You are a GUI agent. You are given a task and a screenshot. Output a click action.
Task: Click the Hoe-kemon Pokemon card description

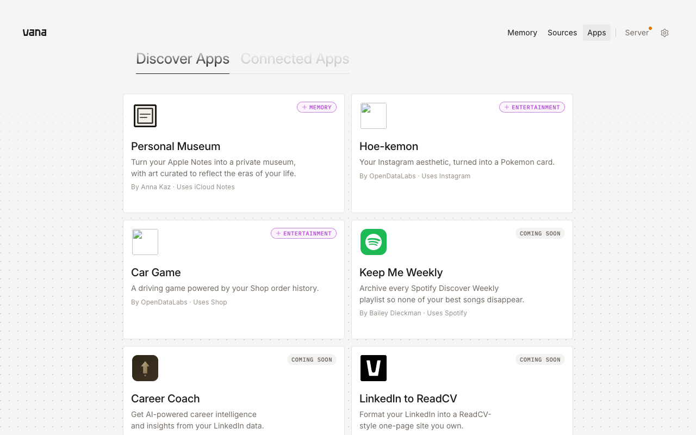click(x=457, y=162)
